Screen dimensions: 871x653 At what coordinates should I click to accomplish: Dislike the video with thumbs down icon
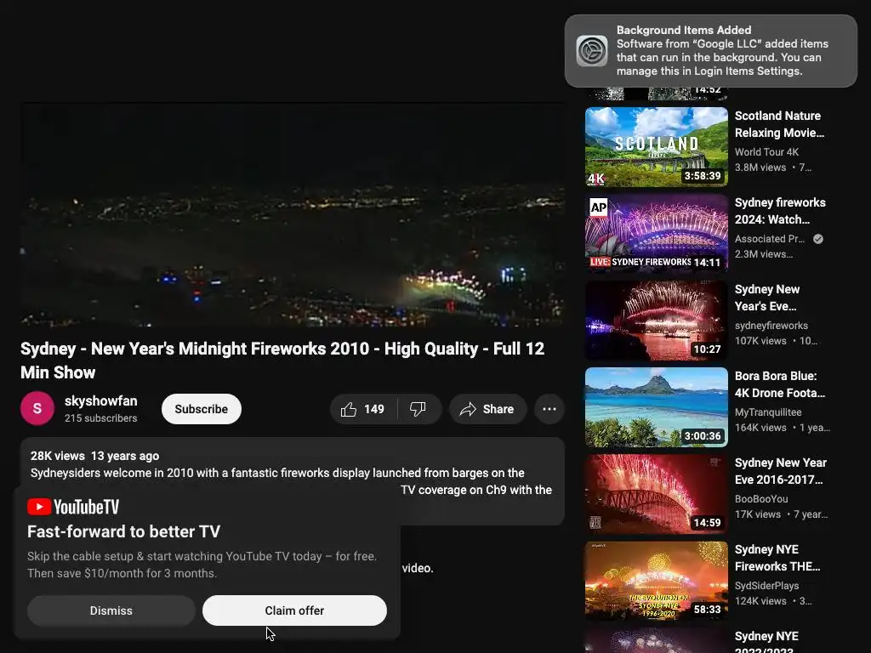pos(418,409)
